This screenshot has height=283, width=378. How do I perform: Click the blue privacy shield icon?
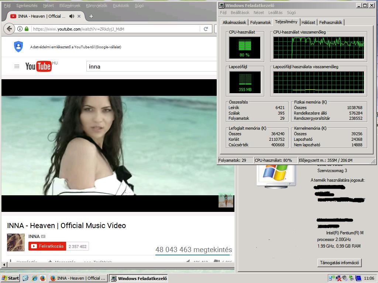tap(18, 47)
